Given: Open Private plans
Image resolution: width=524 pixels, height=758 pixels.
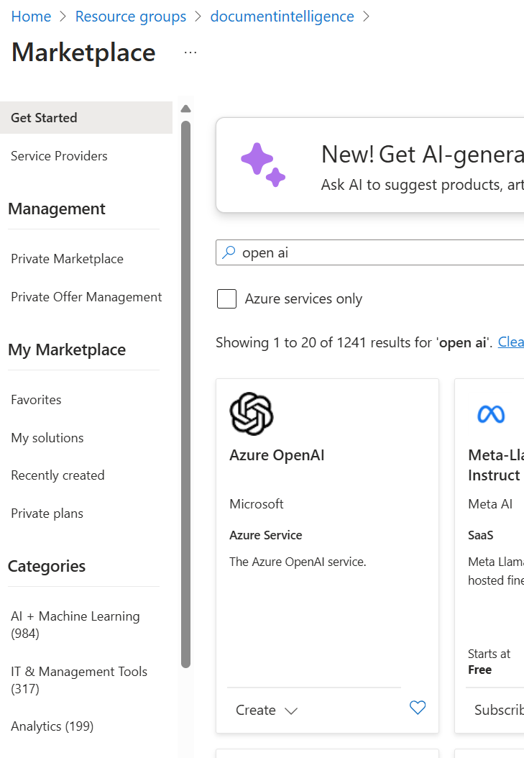Looking at the screenshot, I should point(47,513).
